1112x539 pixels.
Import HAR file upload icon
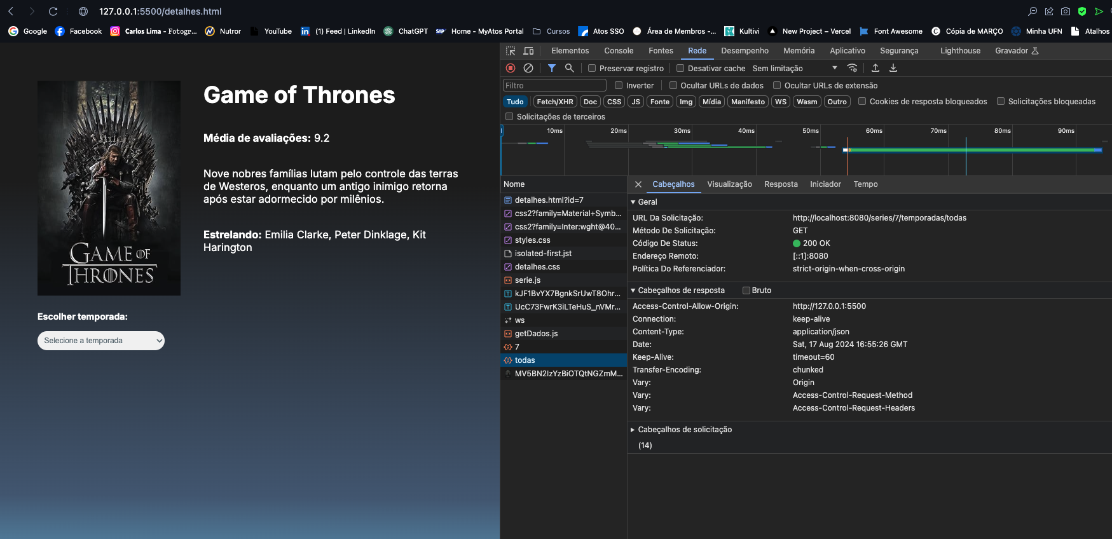coord(875,68)
